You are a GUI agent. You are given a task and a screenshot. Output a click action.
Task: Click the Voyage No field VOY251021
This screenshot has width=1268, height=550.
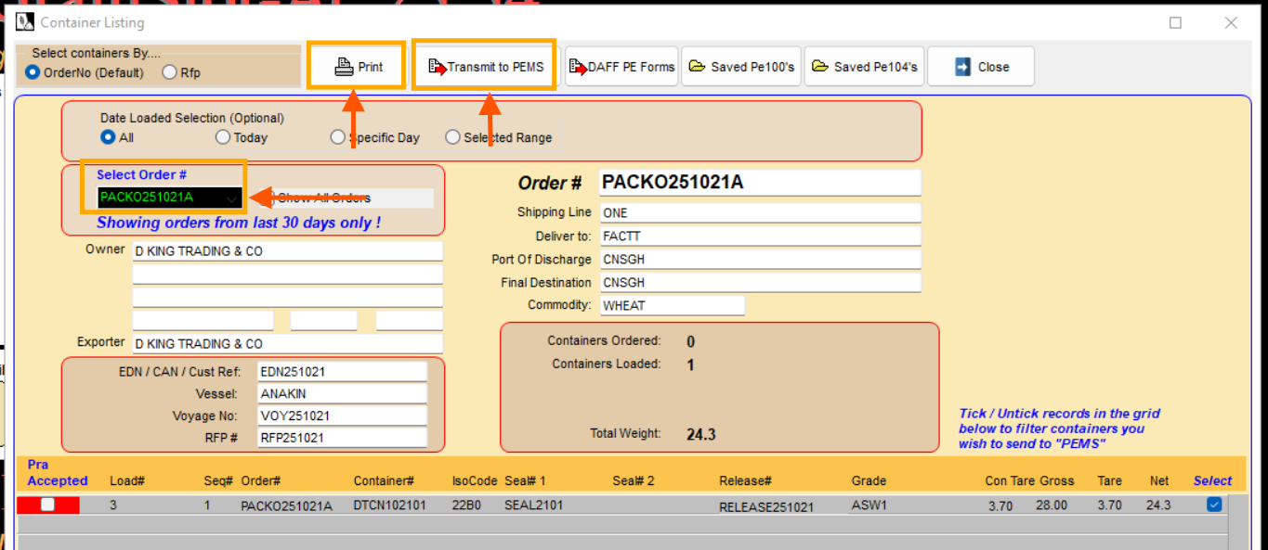tap(342, 416)
